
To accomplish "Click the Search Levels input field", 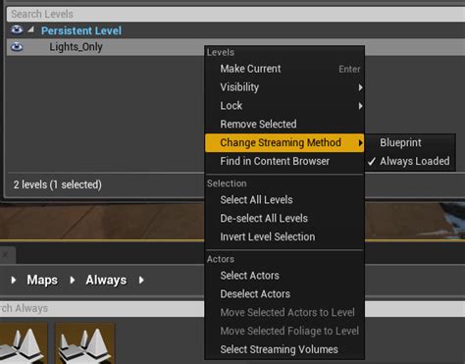I will pos(235,14).
